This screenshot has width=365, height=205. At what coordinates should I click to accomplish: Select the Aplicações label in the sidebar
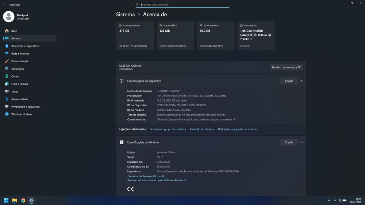coord(18,69)
